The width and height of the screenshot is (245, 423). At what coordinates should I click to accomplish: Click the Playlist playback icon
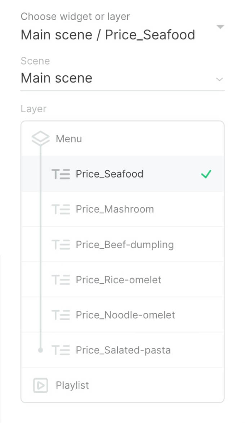tap(41, 385)
